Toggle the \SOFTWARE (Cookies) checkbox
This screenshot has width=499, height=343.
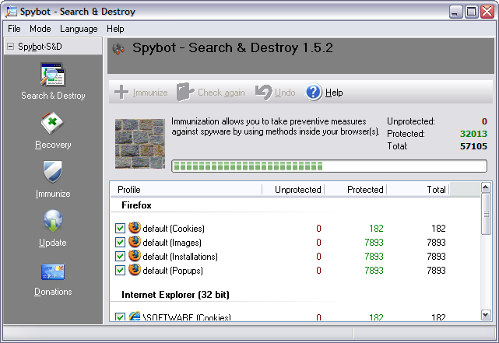tap(120, 317)
